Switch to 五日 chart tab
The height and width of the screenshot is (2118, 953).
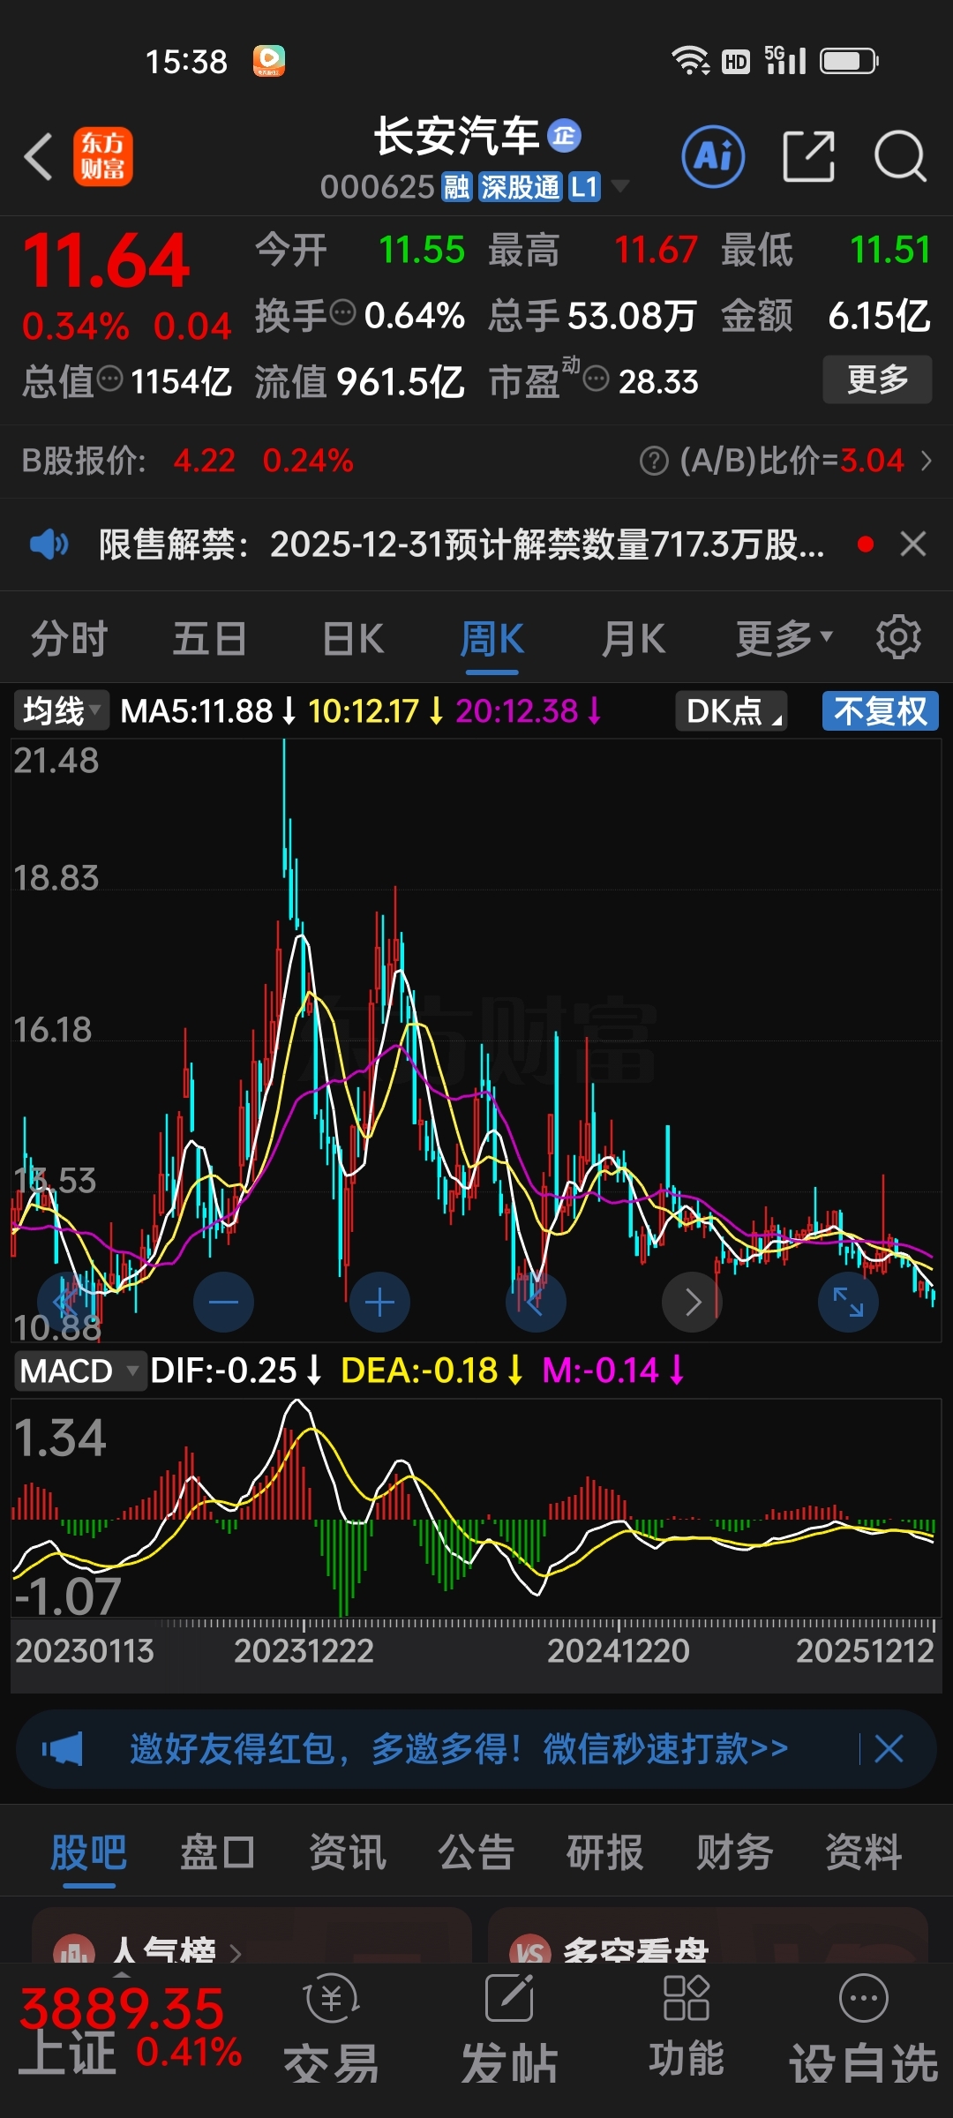click(210, 639)
